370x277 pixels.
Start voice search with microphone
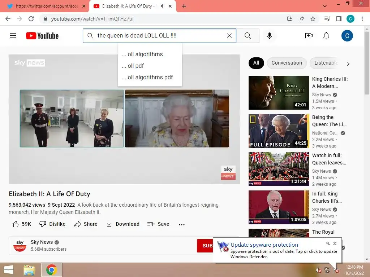(270, 36)
